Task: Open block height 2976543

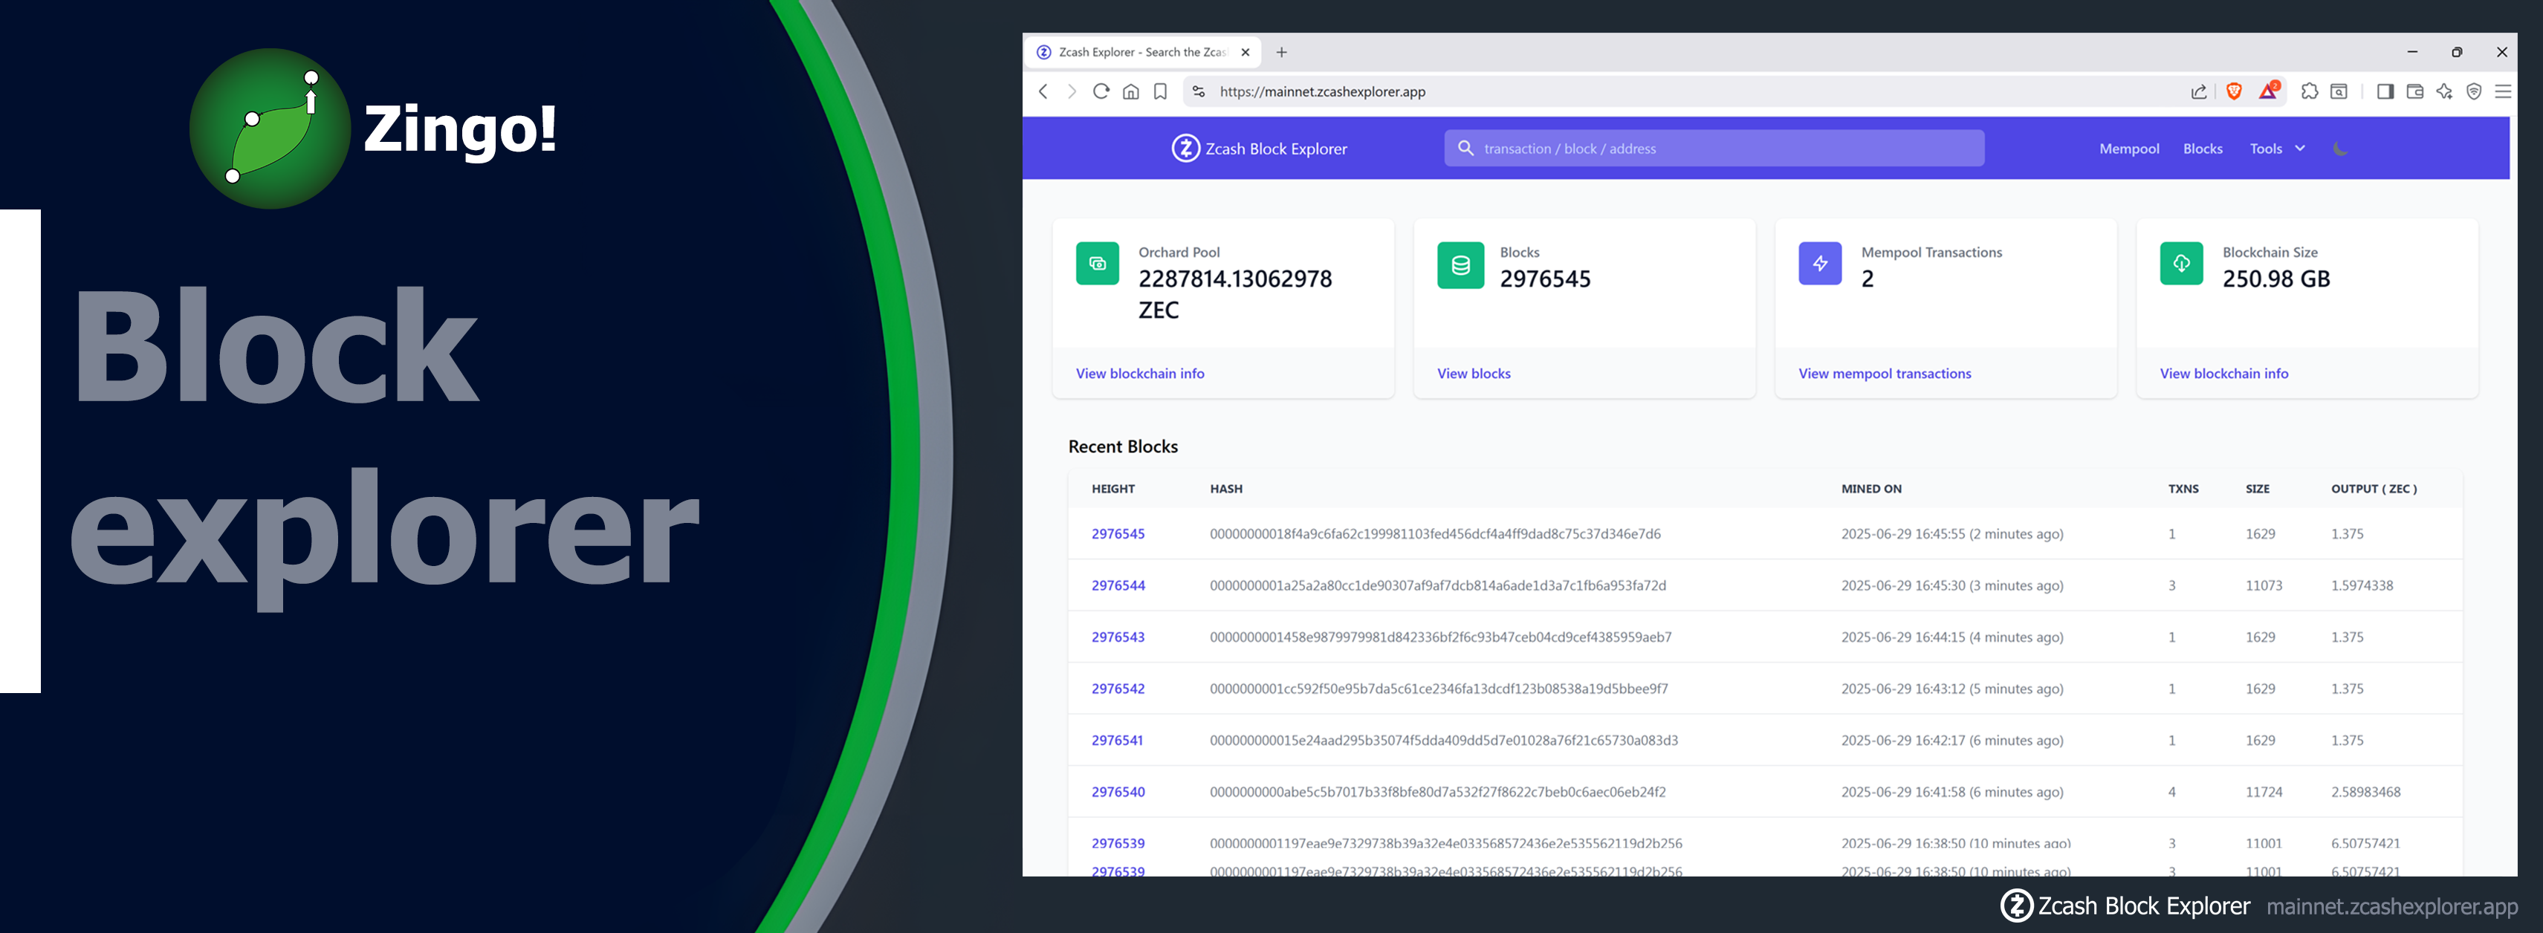Action: 1118,637
